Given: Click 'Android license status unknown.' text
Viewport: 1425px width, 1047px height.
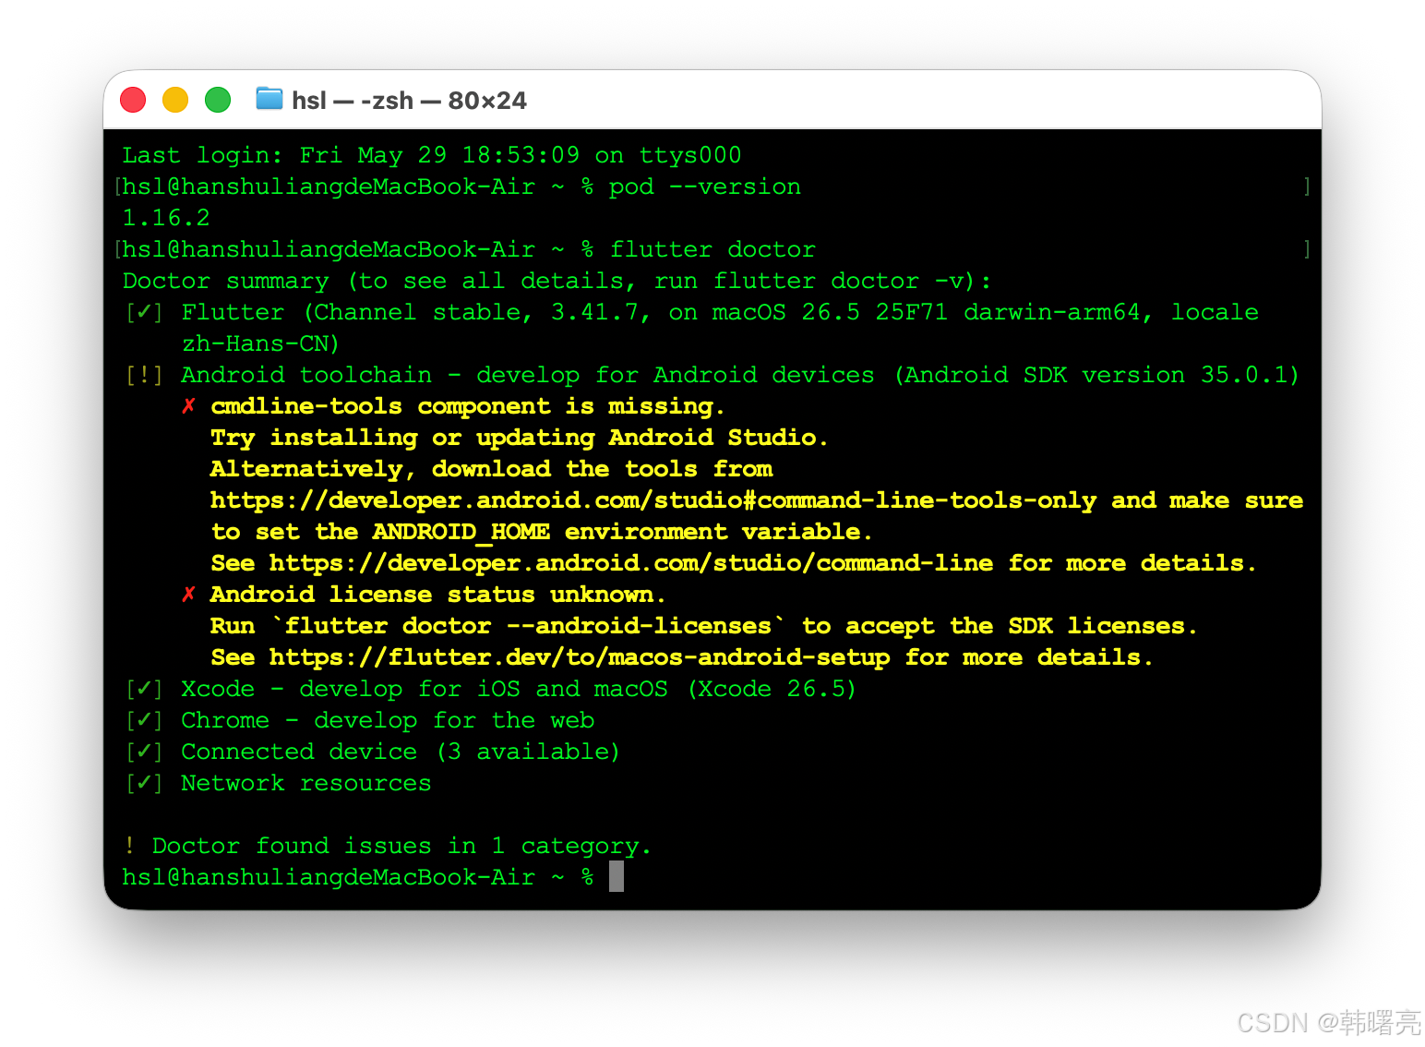Looking at the screenshot, I should (438, 595).
